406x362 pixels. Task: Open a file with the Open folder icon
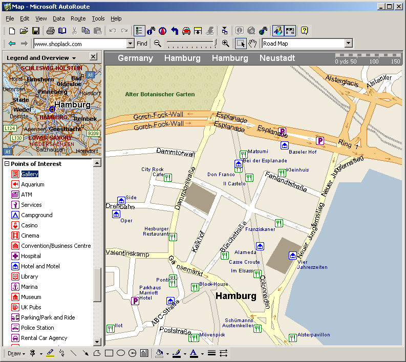[x=24, y=31]
